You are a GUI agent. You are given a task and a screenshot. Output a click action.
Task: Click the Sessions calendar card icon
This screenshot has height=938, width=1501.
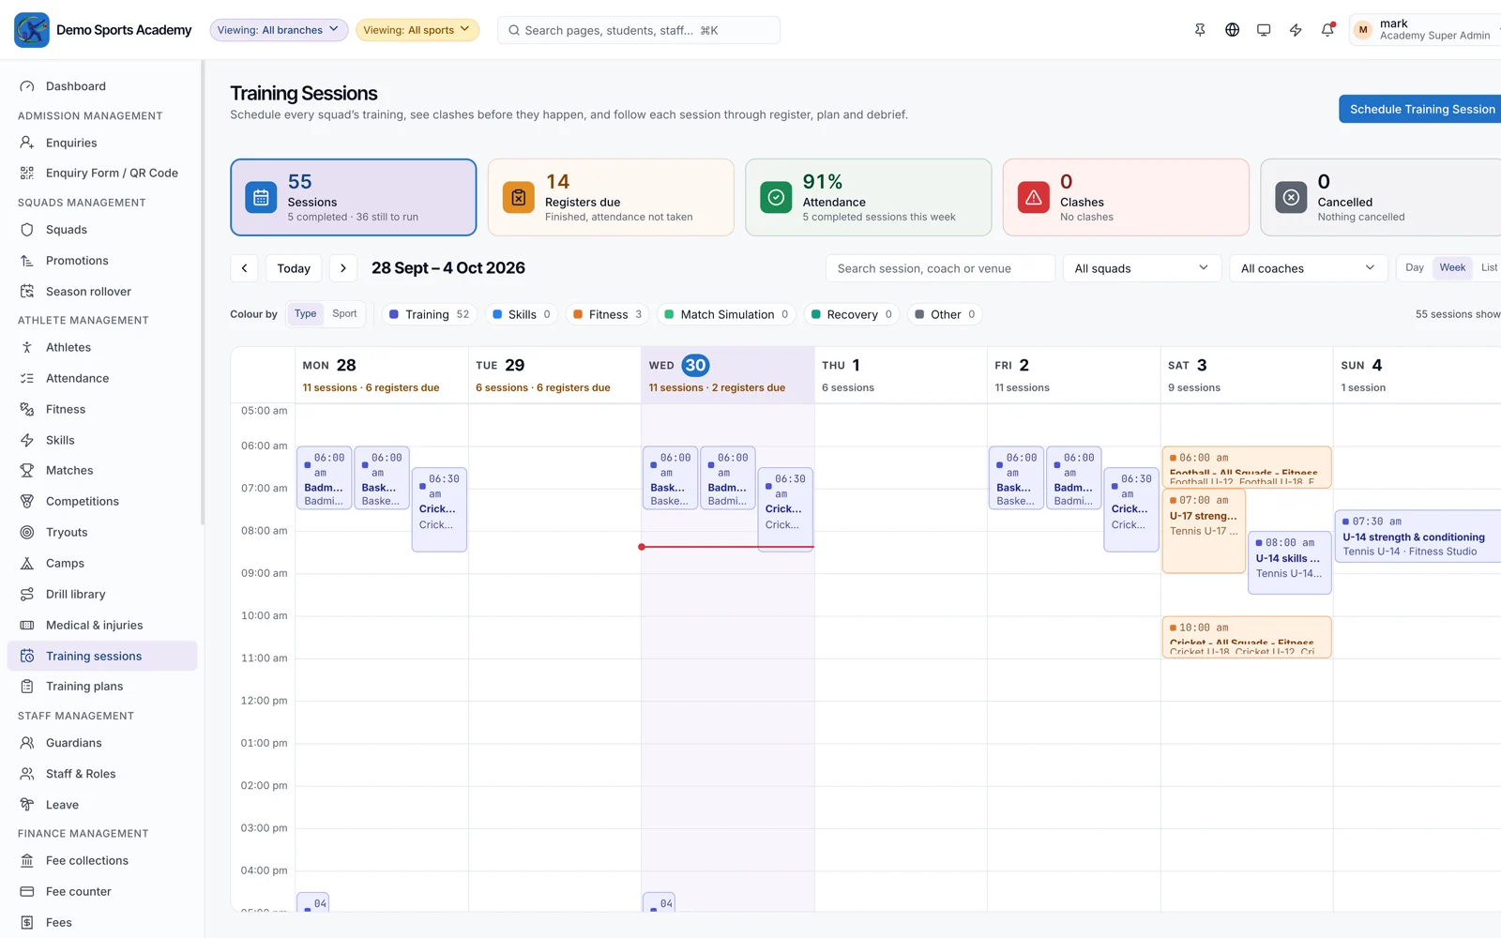pyautogui.click(x=261, y=197)
